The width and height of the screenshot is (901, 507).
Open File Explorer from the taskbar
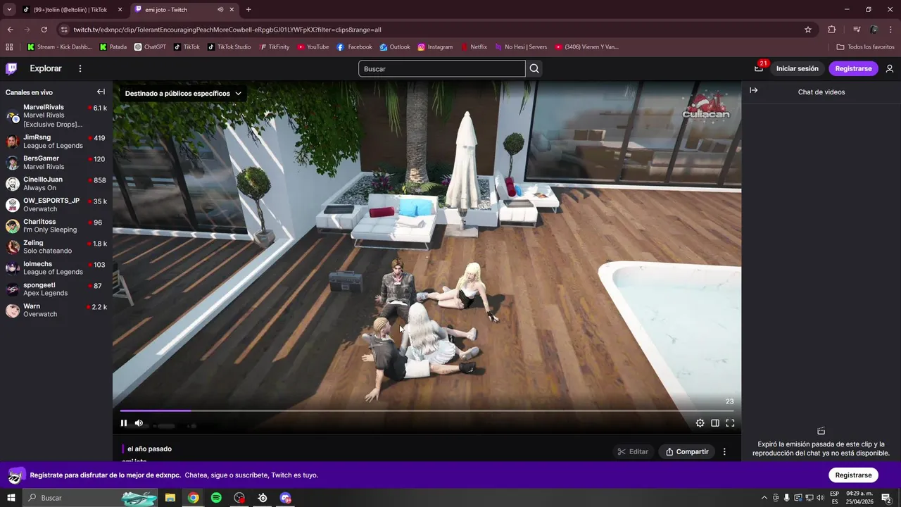(x=170, y=498)
